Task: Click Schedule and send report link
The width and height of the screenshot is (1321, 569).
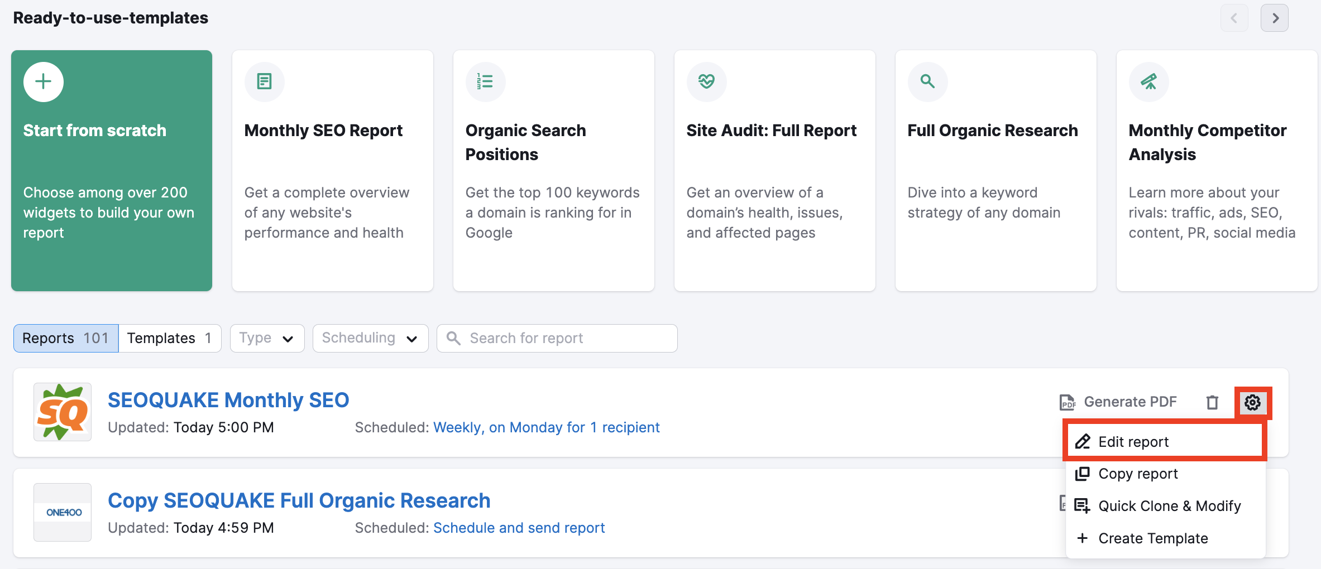Action: click(x=519, y=528)
